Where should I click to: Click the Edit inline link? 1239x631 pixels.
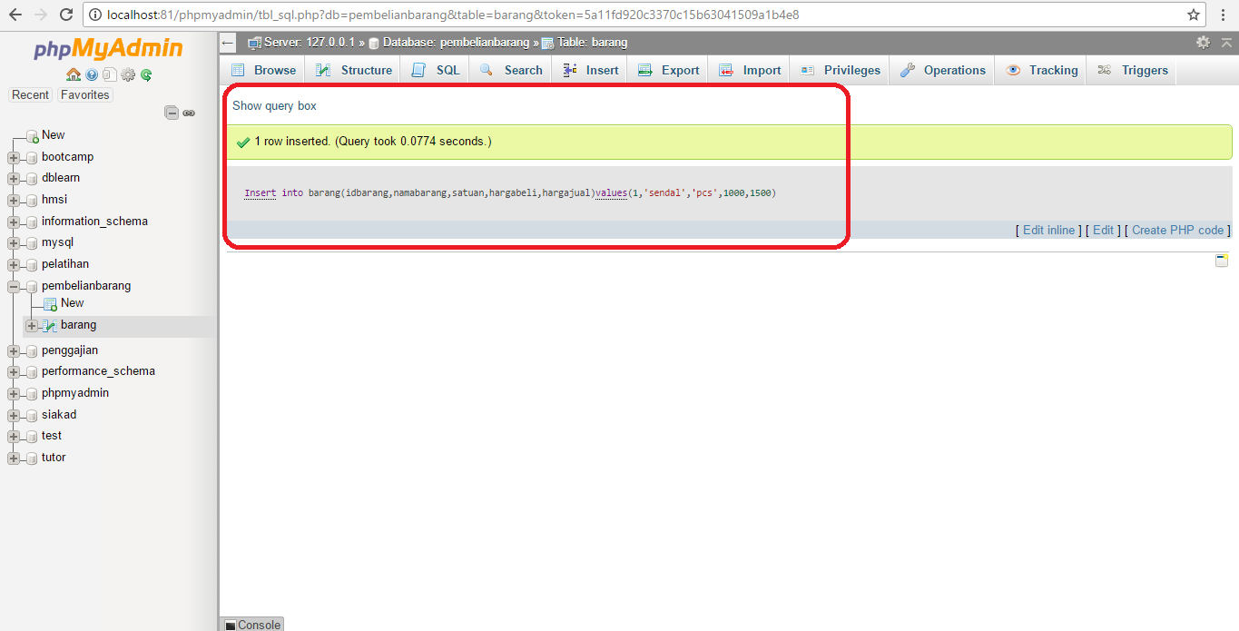[x=1048, y=230]
